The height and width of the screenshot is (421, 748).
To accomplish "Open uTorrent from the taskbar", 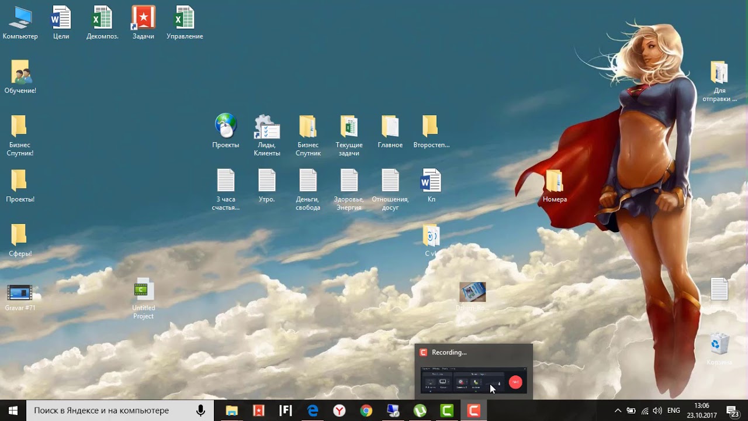I will pyautogui.click(x=420, y=410).
